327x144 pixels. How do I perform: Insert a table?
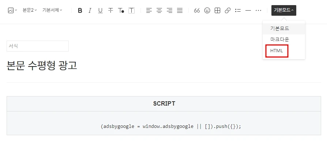[218, 11]
